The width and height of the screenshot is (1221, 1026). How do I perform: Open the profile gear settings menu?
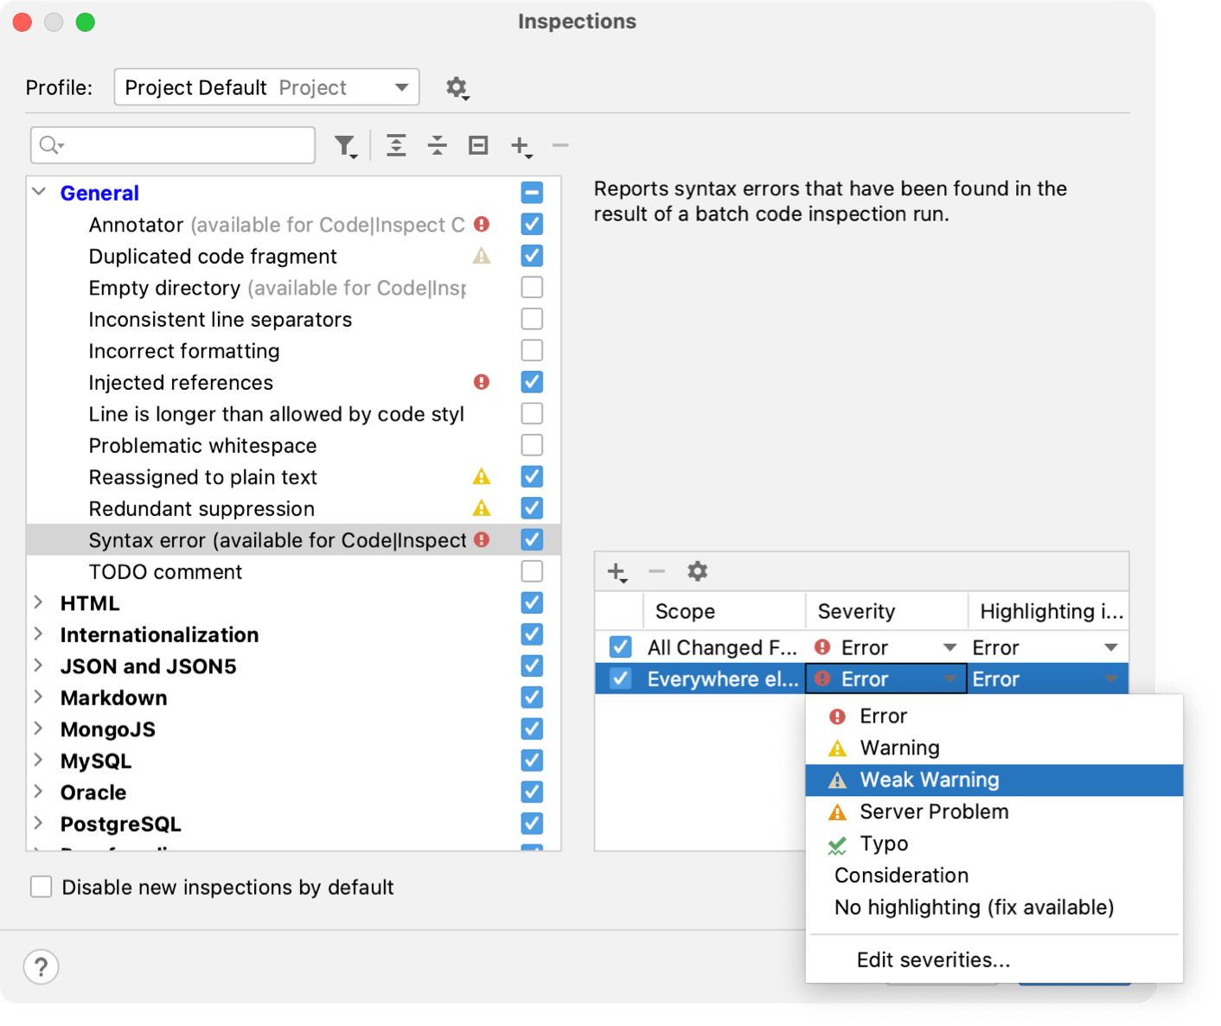(x=457, y=87)
